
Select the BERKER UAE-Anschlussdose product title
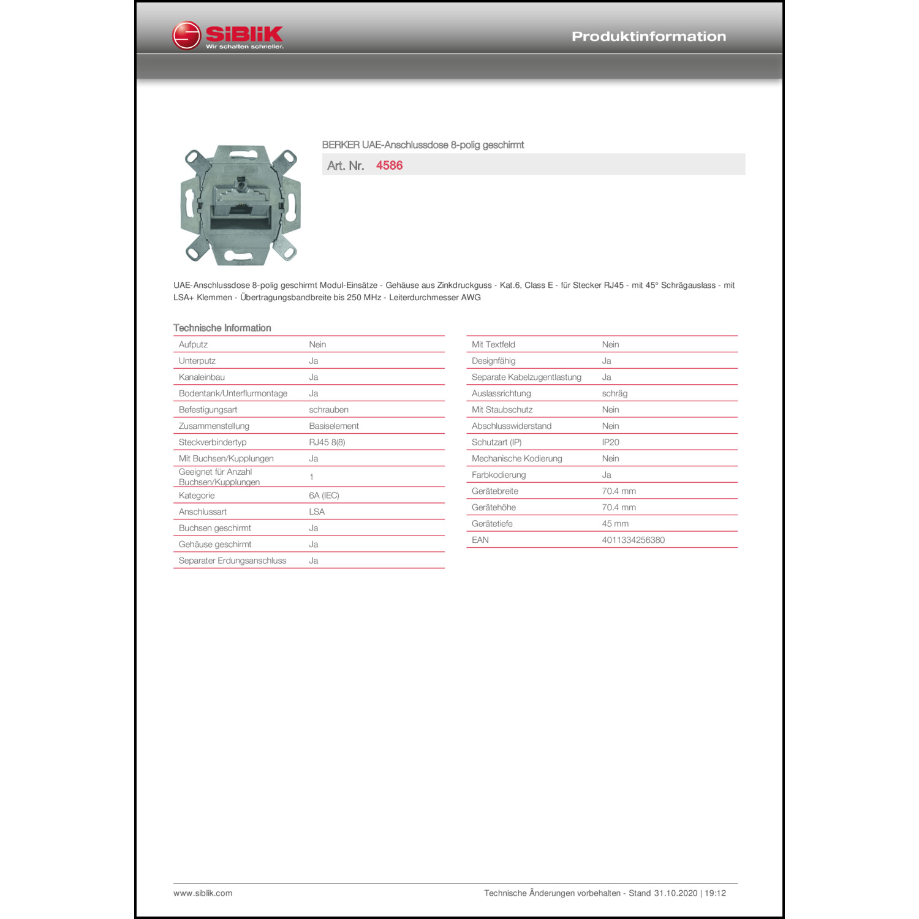tap(423, 145)
